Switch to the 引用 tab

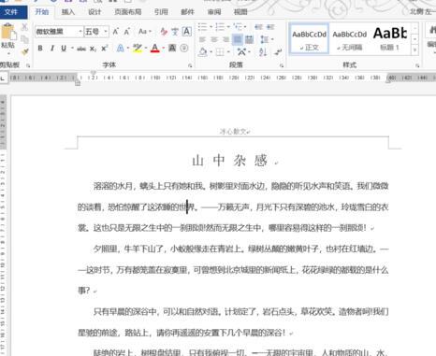click(161, 12)
